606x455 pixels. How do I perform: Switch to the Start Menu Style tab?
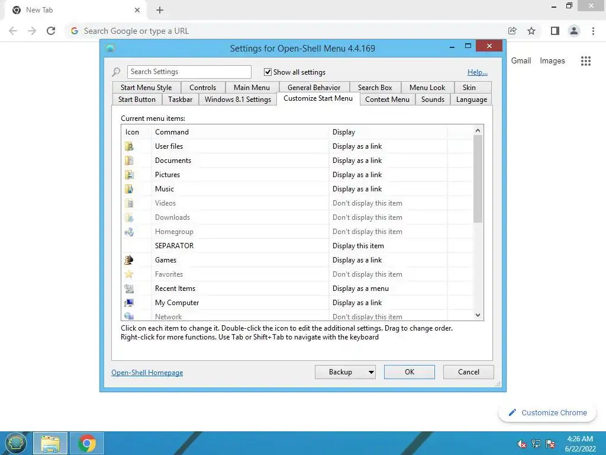146,88
